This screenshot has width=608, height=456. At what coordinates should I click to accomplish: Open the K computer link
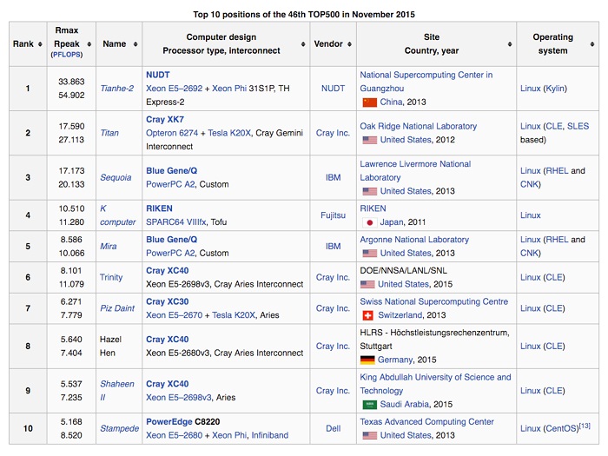(117, 215)
